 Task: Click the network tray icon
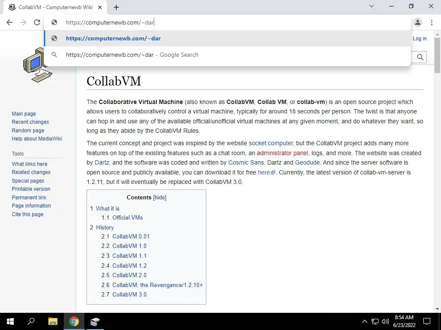375,321
